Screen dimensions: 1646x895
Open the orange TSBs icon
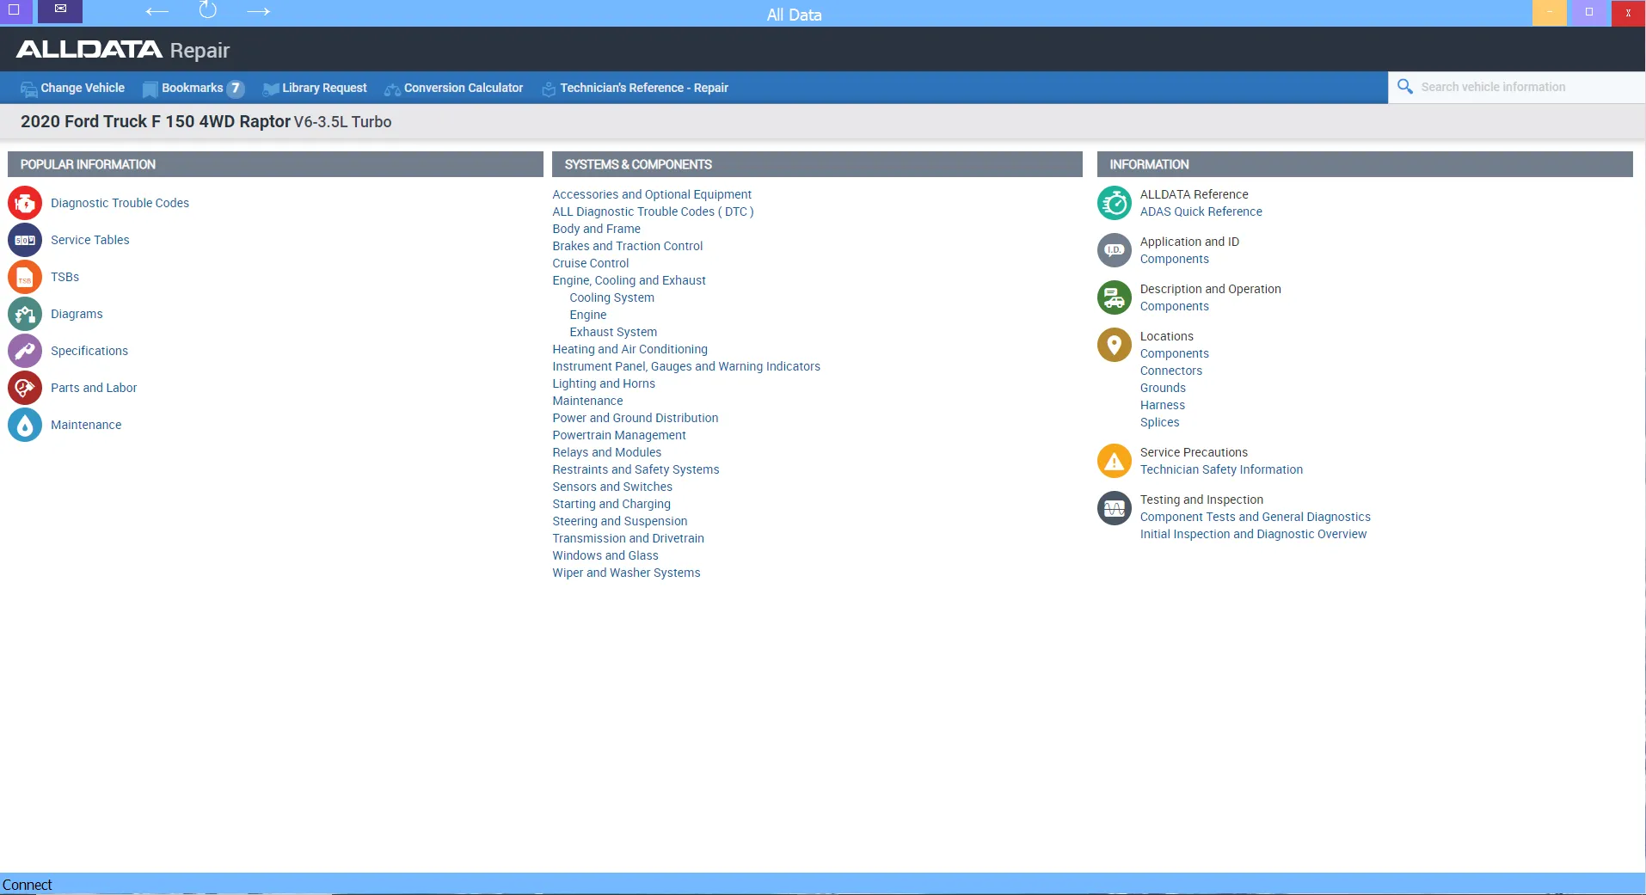(x=25, y=277)
